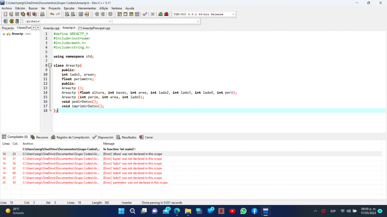Open WhatsApp from taskbar
The height and width of the screenshot is (217, 387).
[243, 211]
